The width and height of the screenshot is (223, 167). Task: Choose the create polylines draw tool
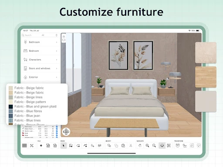pos(85,146)
